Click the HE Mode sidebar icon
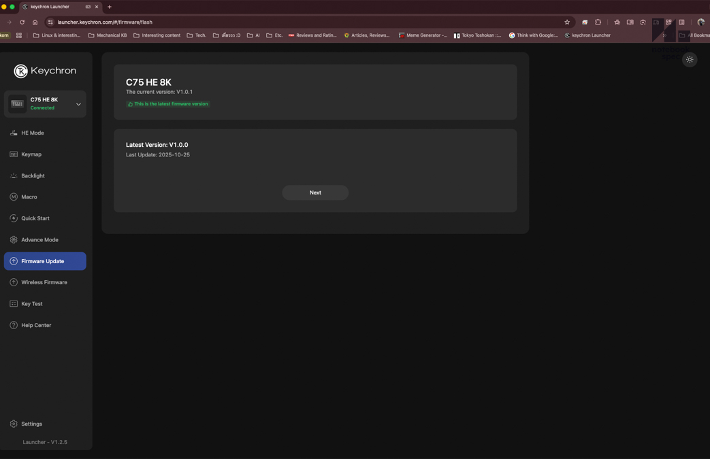Screen dimensions: 710x459 [x=14, y=133]
